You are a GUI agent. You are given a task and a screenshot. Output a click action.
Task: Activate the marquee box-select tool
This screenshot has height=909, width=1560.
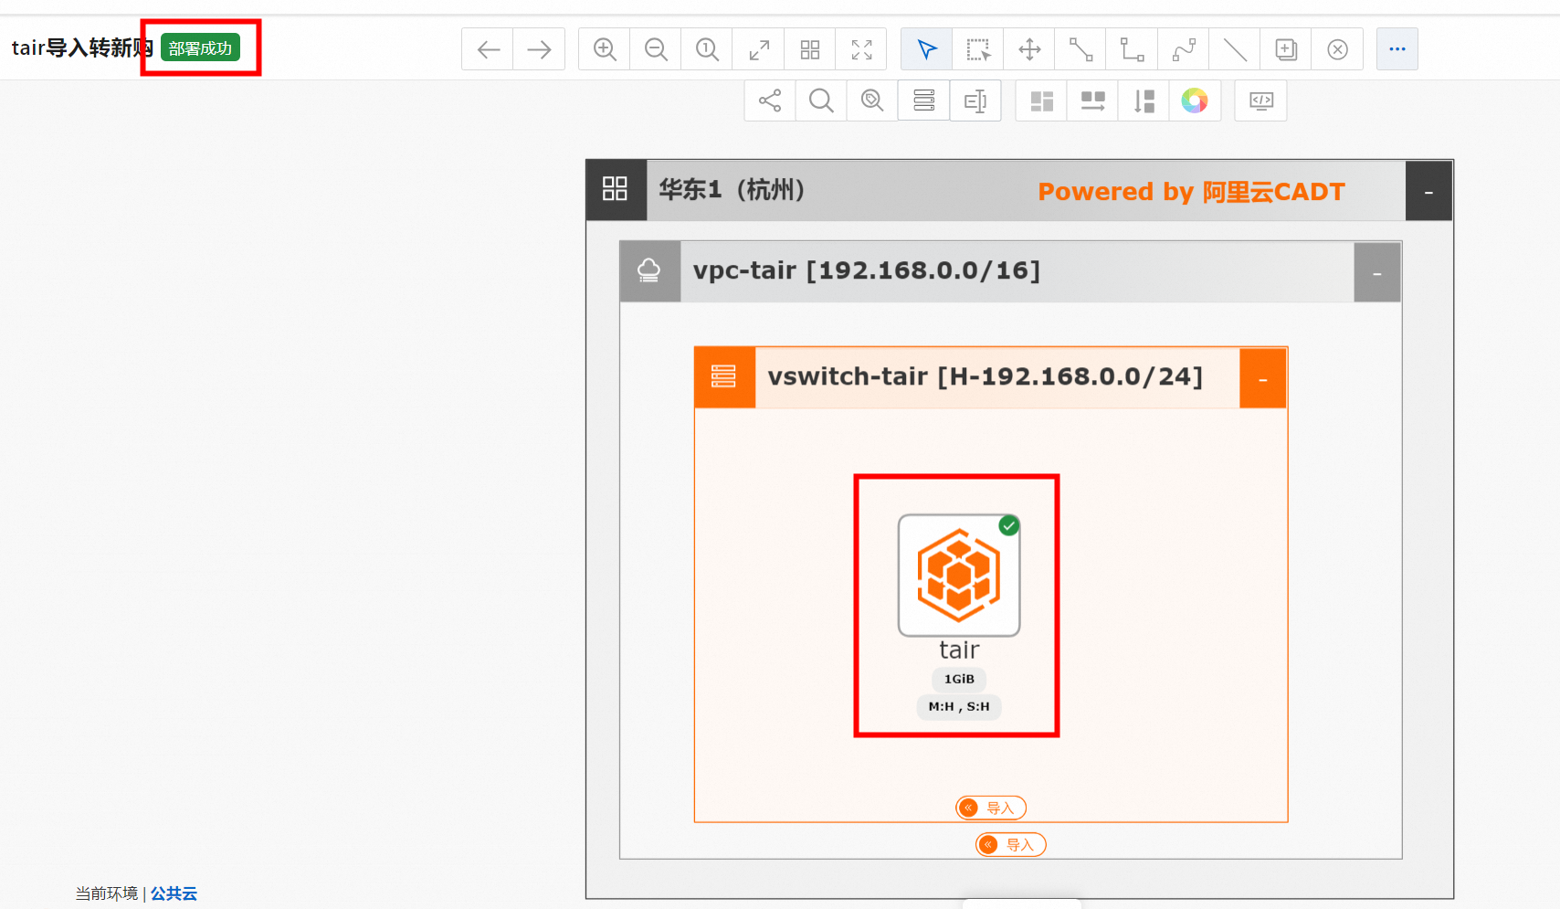point(978,49)
